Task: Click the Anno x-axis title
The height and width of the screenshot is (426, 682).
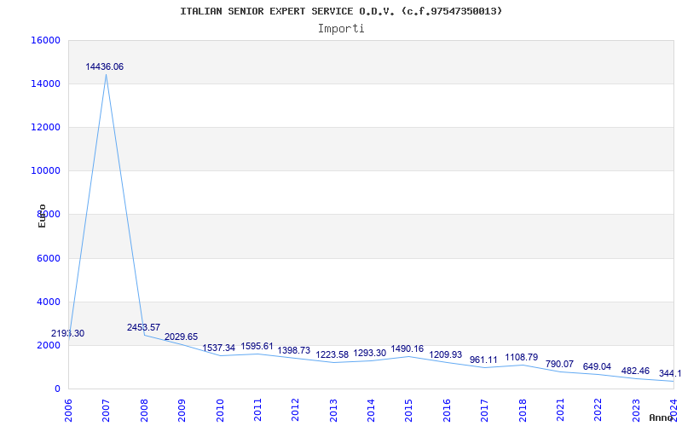Action: (662, 417)
